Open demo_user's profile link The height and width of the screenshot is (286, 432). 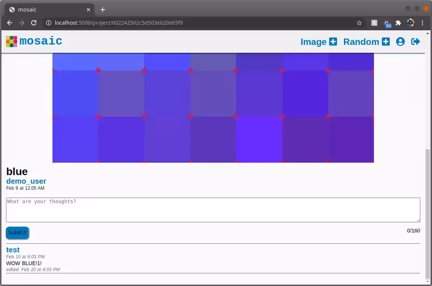tap(26, 181)
